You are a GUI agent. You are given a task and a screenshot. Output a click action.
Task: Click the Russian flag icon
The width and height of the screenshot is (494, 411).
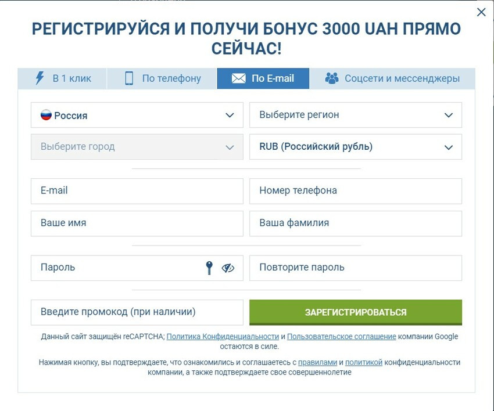pos(46,115)
